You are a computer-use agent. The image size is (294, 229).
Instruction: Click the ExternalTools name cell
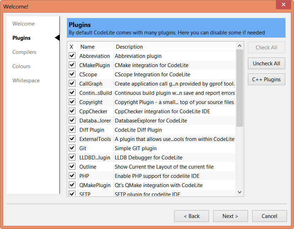(x=95, y=139)
